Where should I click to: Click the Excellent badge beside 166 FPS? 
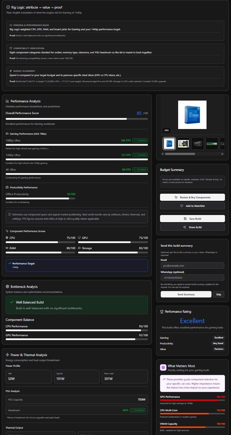click(x=140, y=140)
